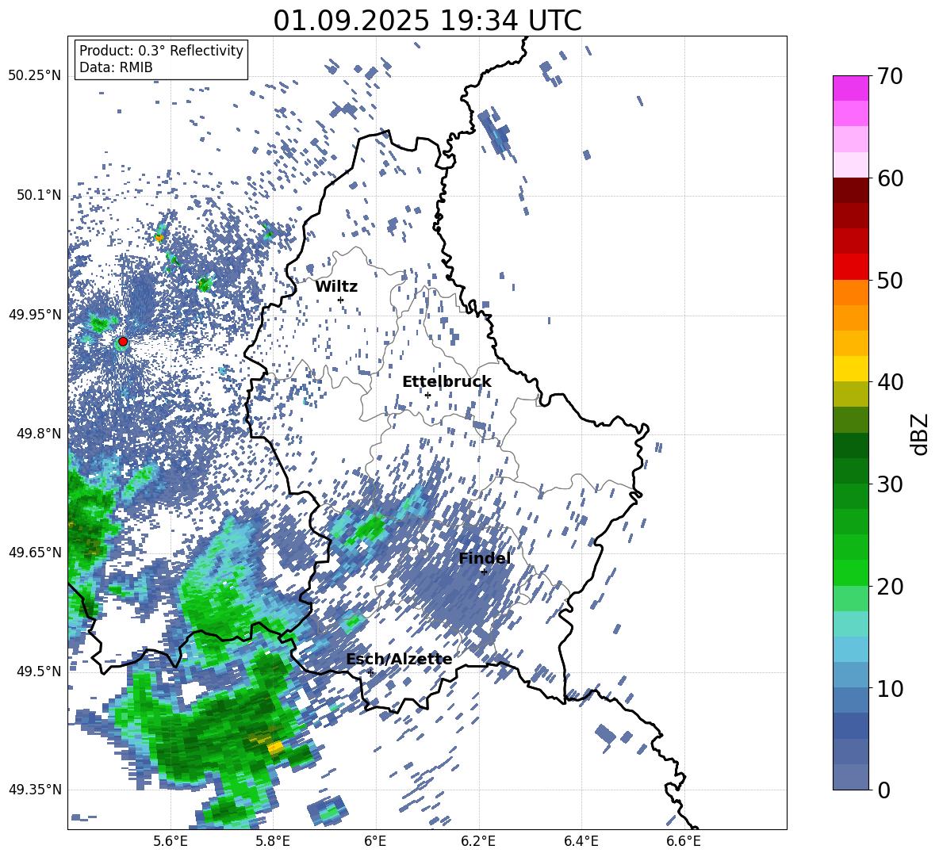Screen dimensions: 939x857
Task: Click the title 01.09.2025 19:34 UTC
Action: point(427,21)
